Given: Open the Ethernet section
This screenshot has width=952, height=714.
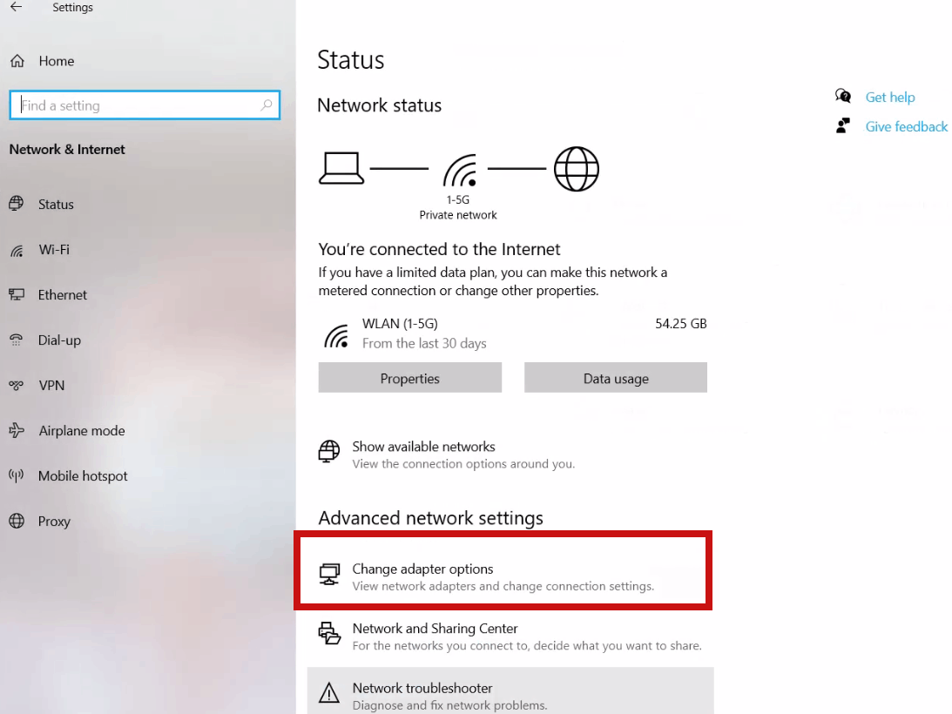Looking at the screenshot, I should (x=63, y=294).
